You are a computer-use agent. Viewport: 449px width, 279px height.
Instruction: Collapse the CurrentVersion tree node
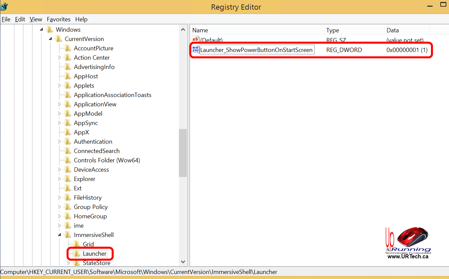pos(51,39)
